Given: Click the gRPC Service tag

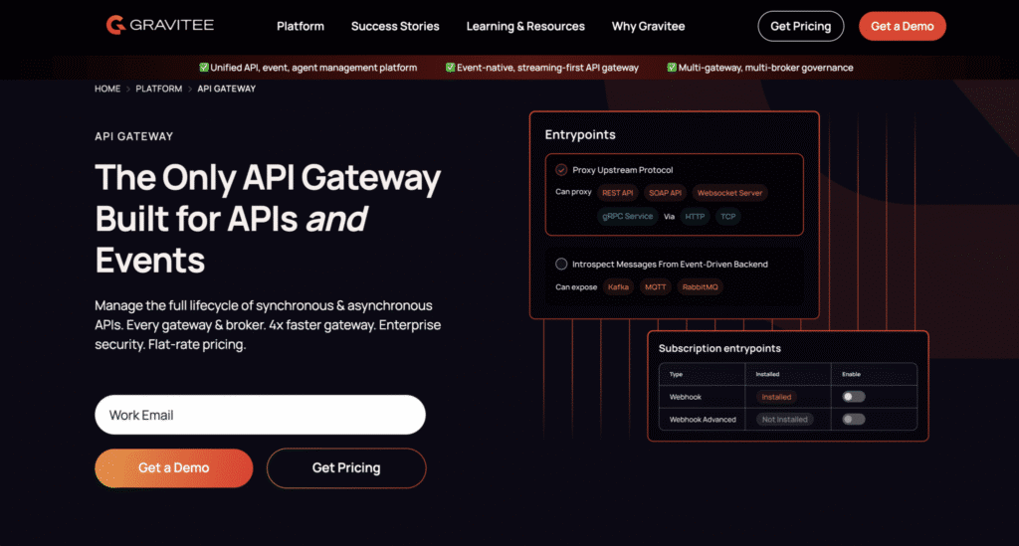Looking at the screenshot, I should pos(627,216).
